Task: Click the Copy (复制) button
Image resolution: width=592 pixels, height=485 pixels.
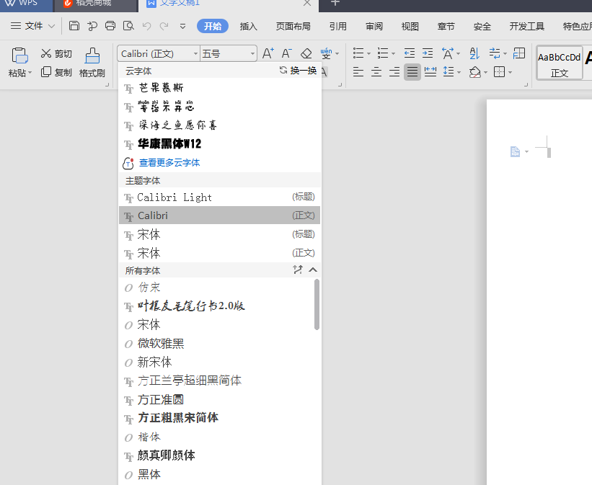Action: tap(56, 72)
